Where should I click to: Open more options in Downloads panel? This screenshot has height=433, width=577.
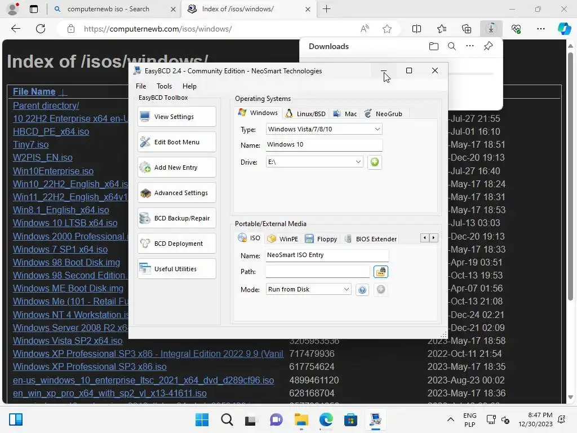[x=470, y=46]
